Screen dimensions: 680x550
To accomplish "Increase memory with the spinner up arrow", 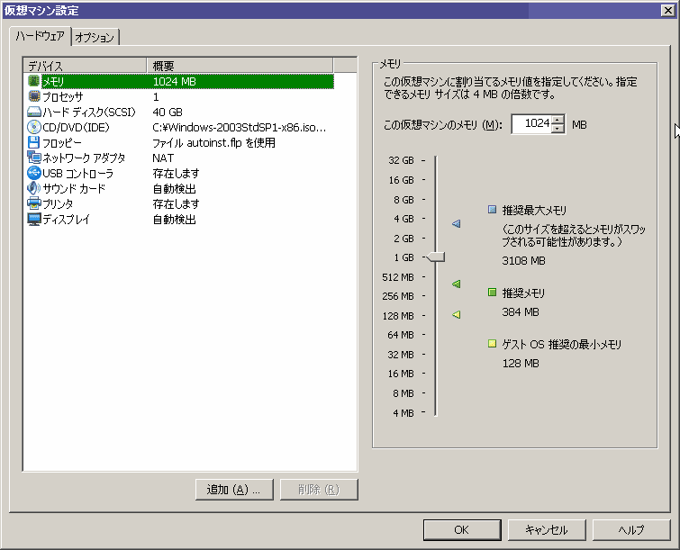I will tap(558, 120).
